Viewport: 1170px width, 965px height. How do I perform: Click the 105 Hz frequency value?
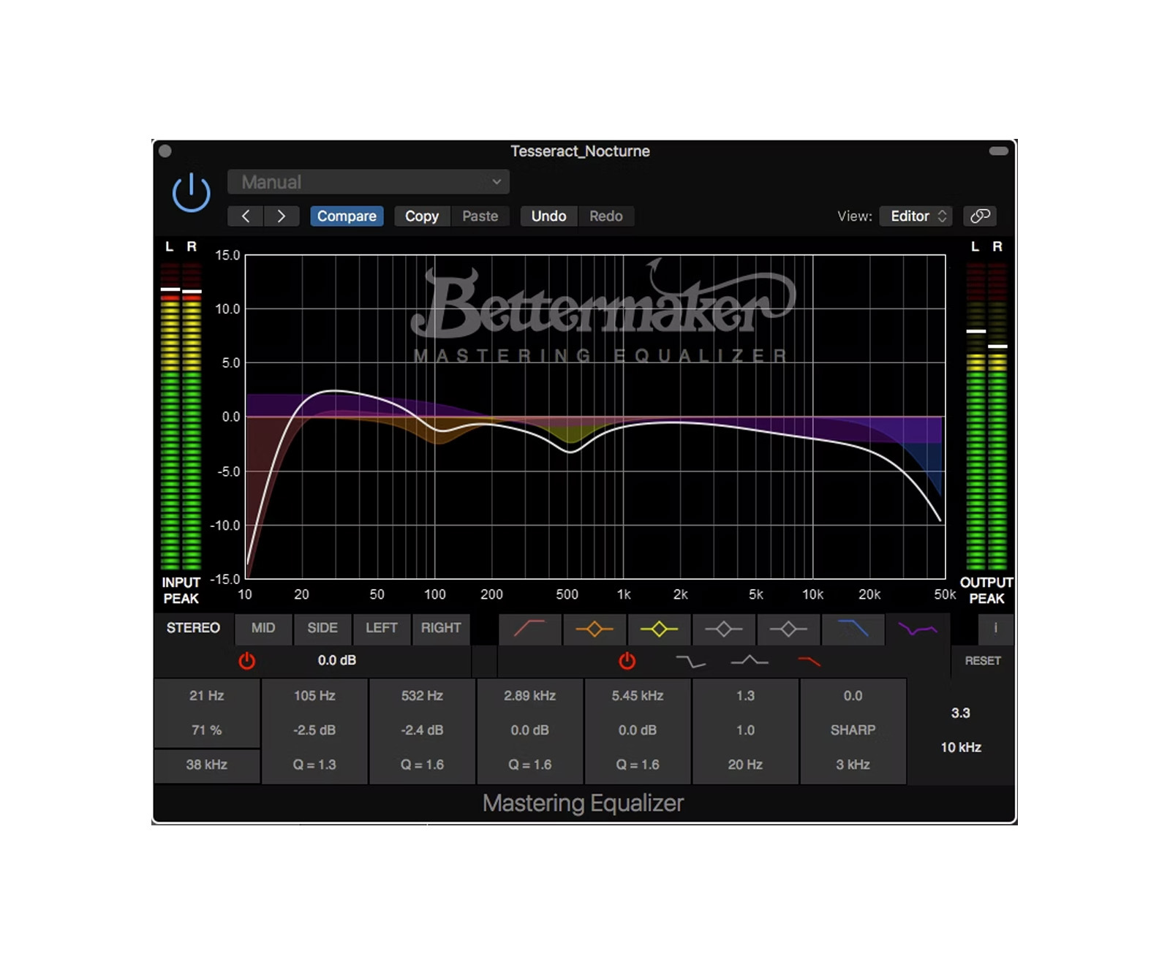click(314, 696)
